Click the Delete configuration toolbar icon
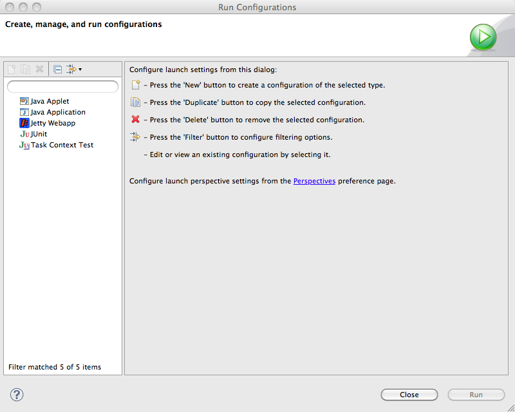The height and width of the screenshot is (412, 515). click(x=39, y=69)
